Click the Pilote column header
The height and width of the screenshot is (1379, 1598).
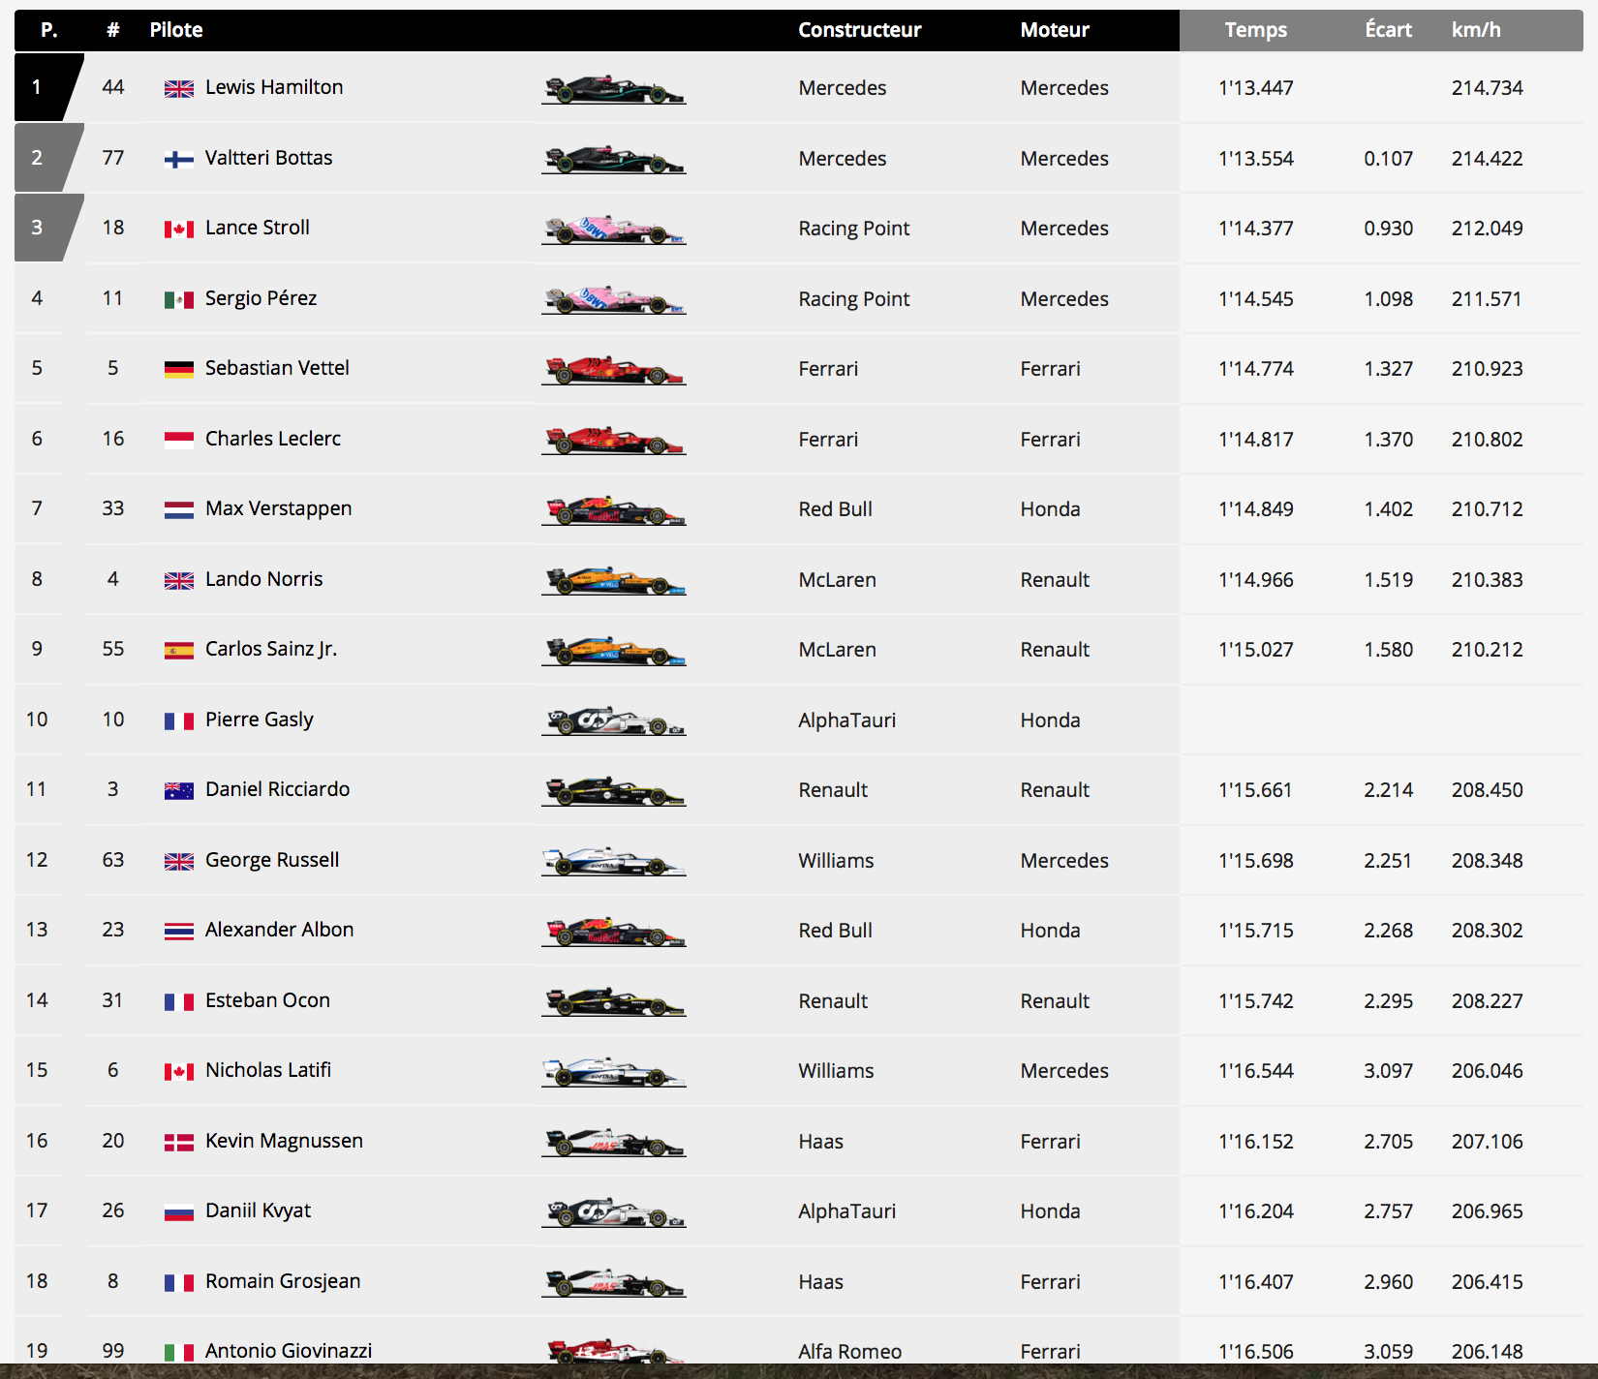pyautogui.click(x=176, y=30)
